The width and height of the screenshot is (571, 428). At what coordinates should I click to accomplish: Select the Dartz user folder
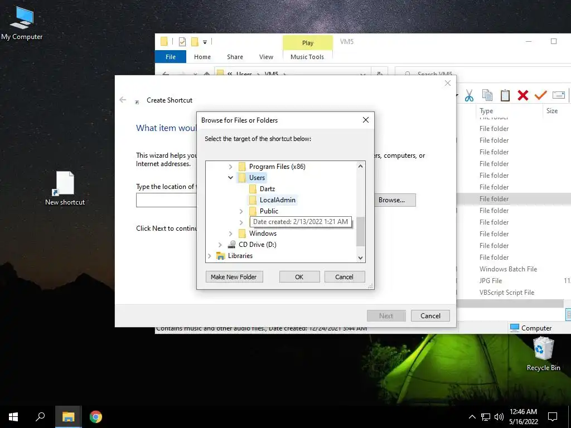[267, 189]
